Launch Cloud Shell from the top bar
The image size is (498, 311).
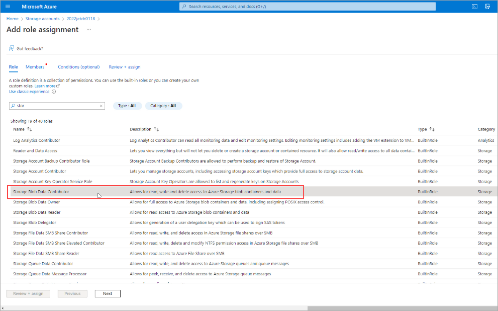click(x=474, y=7)
